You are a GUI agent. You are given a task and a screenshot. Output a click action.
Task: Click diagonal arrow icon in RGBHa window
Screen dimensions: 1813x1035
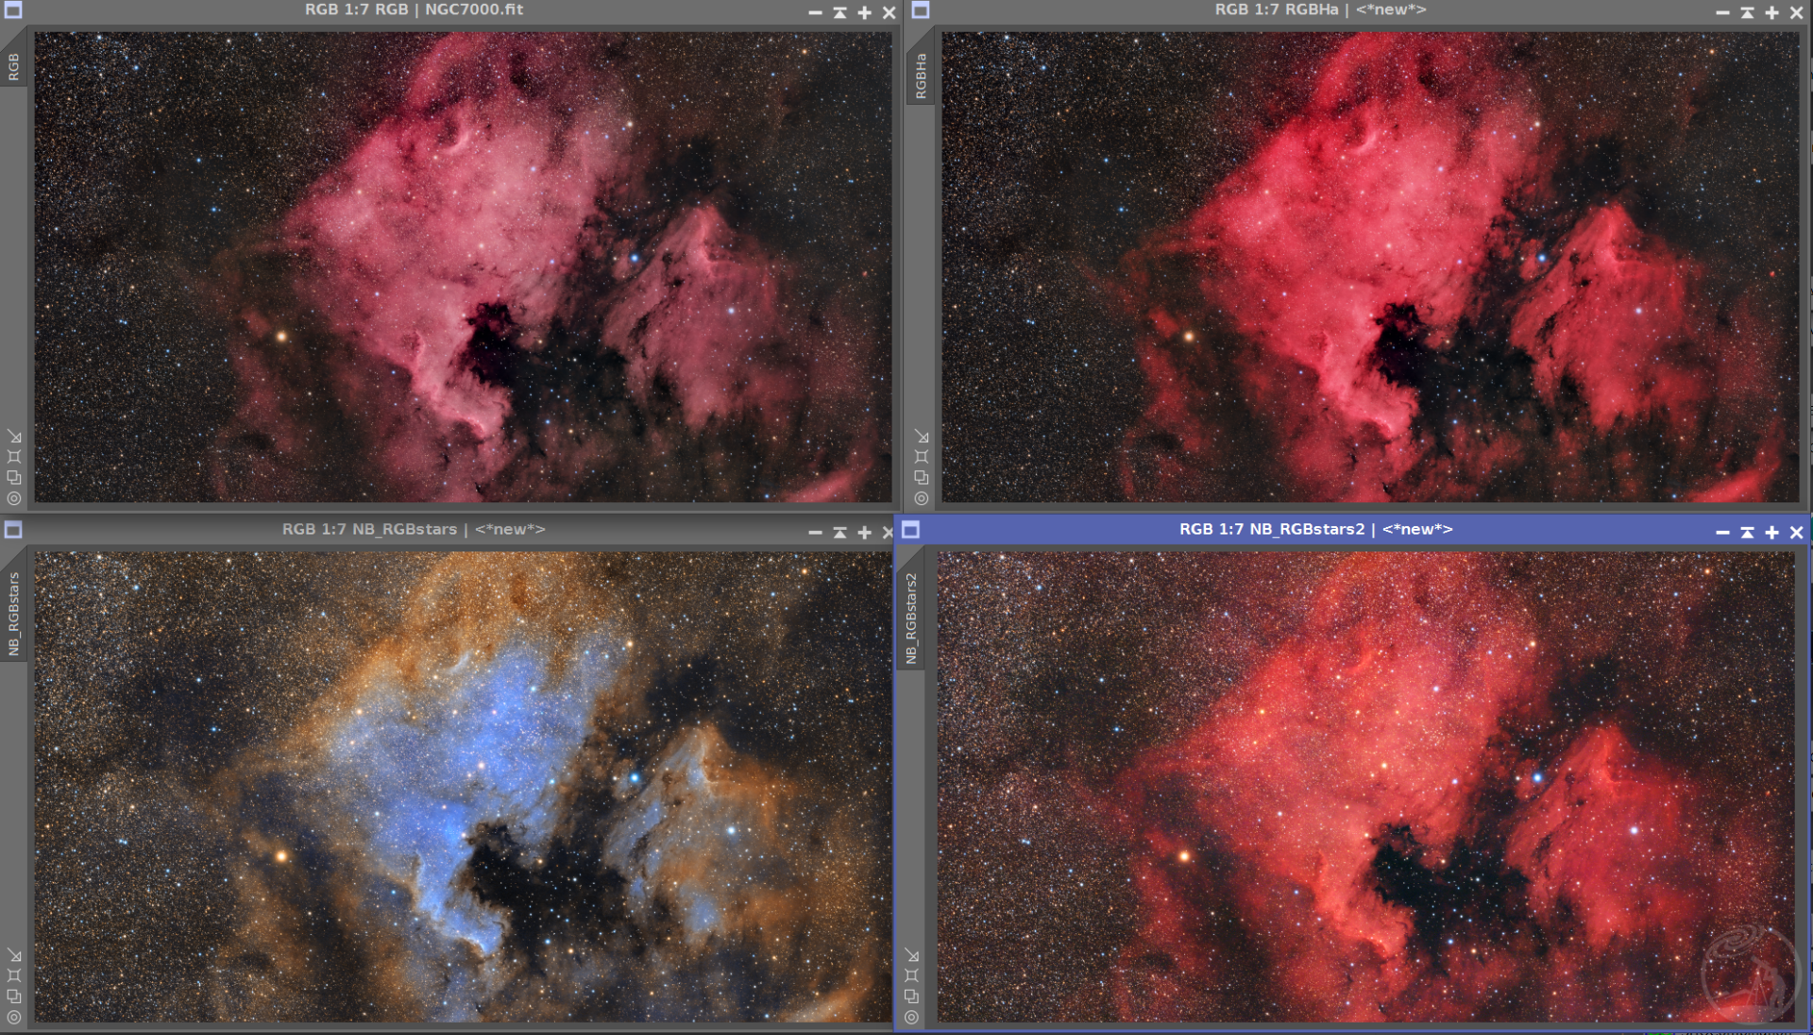[922, 436]
